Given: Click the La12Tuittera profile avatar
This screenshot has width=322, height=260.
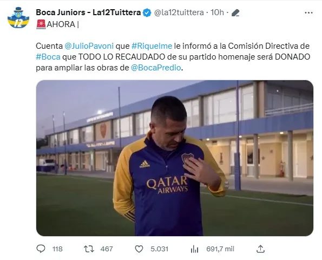Looking at the screenshot, I should click(x=18, y=18).
